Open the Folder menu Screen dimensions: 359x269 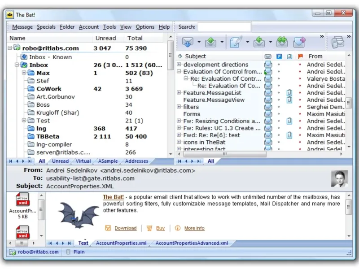[x=67, y=27]
